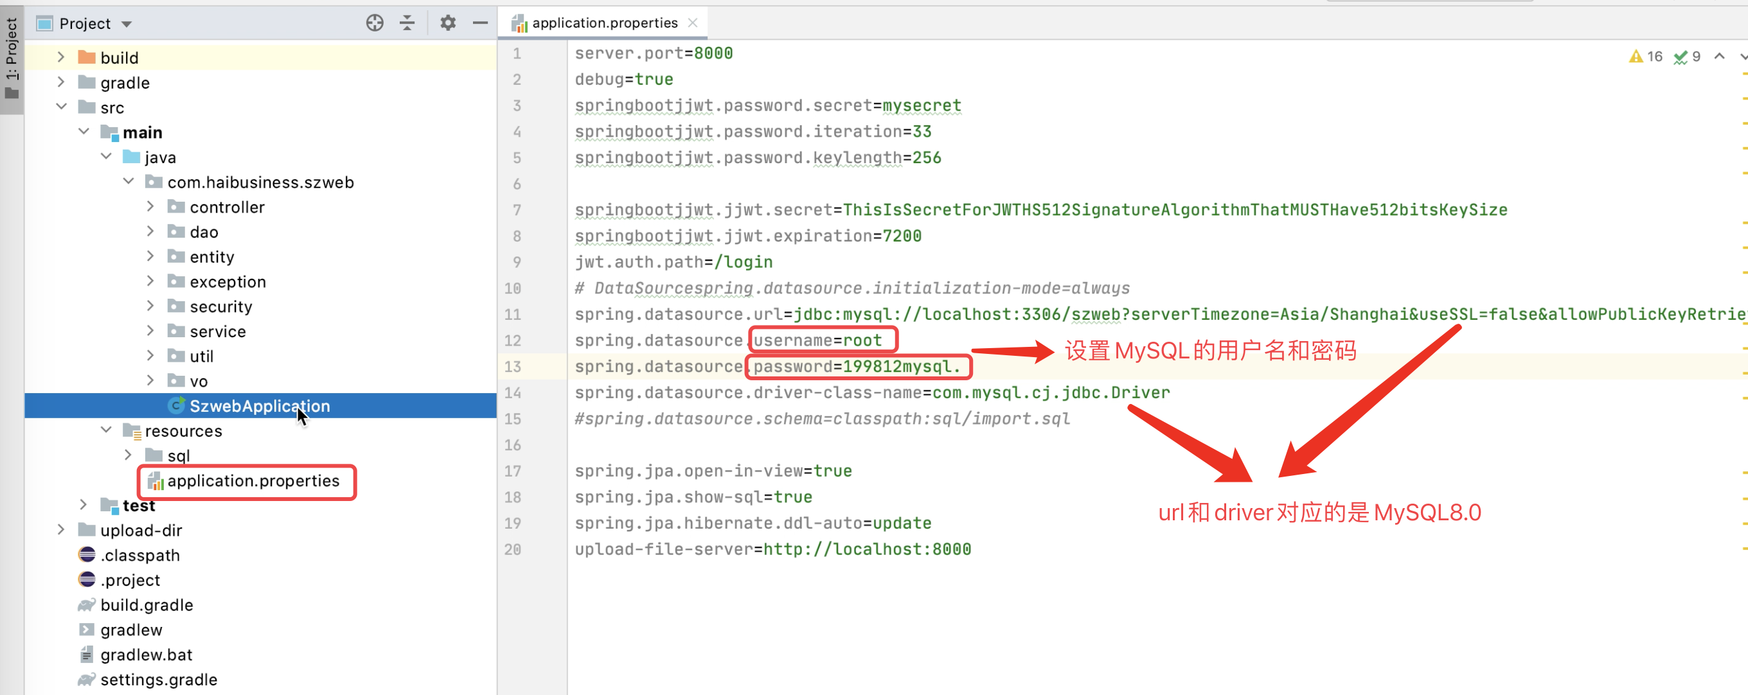Click the Collapse All icon in Project panel
This screenshot has width=1748, height=695.
pyautogui.click(x=407, y=23)
